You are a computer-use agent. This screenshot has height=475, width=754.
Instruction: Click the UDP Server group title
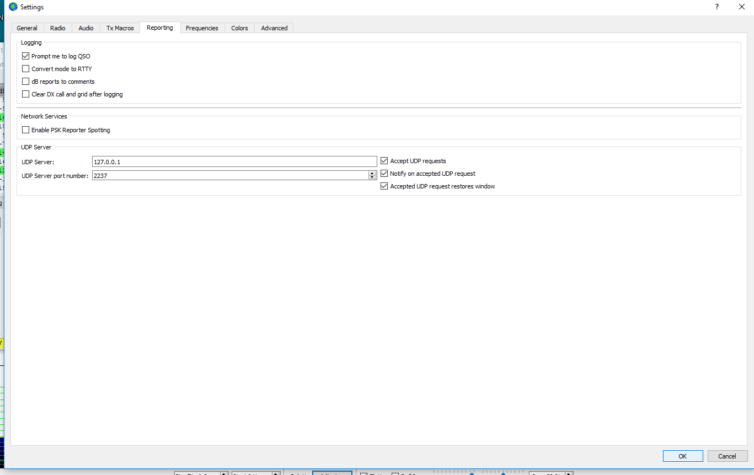(x=36, y=147)
